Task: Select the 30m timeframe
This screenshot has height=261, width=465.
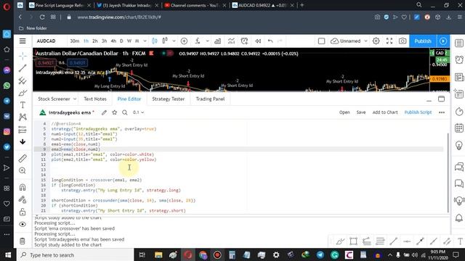Action: (x=74, y=41)
